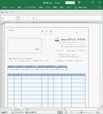Image resolution: width=103 pixels, height=114 pixels.
Task: Open the ファイル menu tab
Action: pyautogui.click(x=4, y=7)
